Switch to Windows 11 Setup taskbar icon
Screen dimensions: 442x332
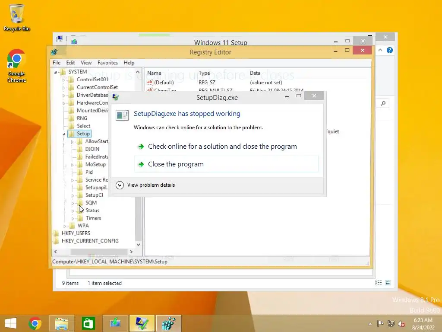point(115,323)
